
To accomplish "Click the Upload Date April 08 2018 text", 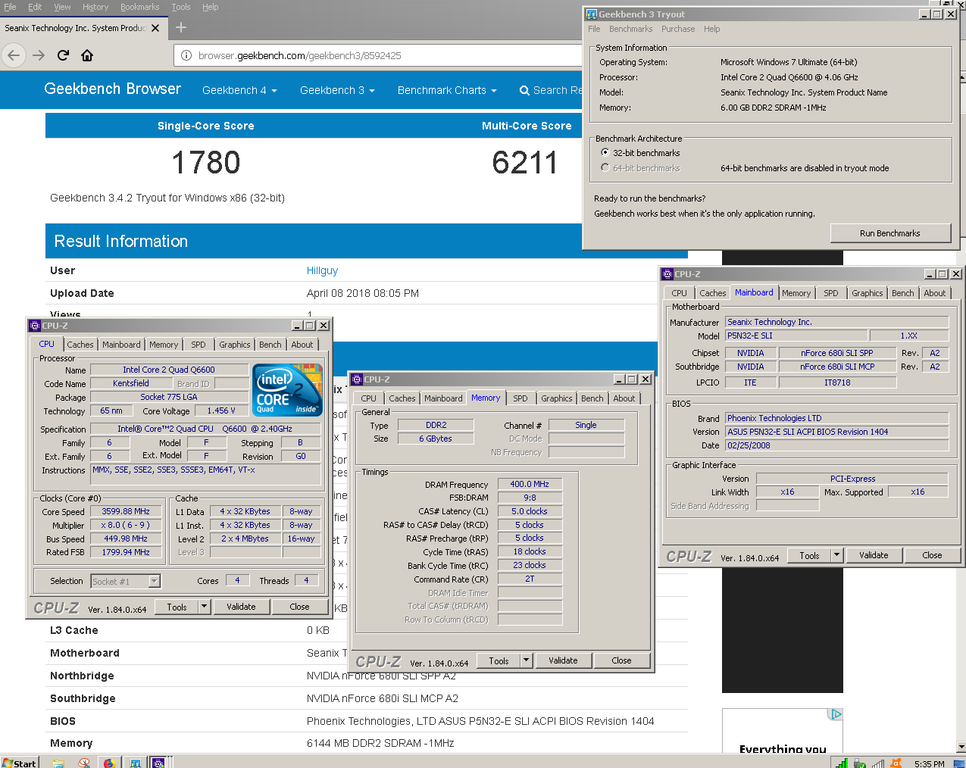I will point(363,293).
